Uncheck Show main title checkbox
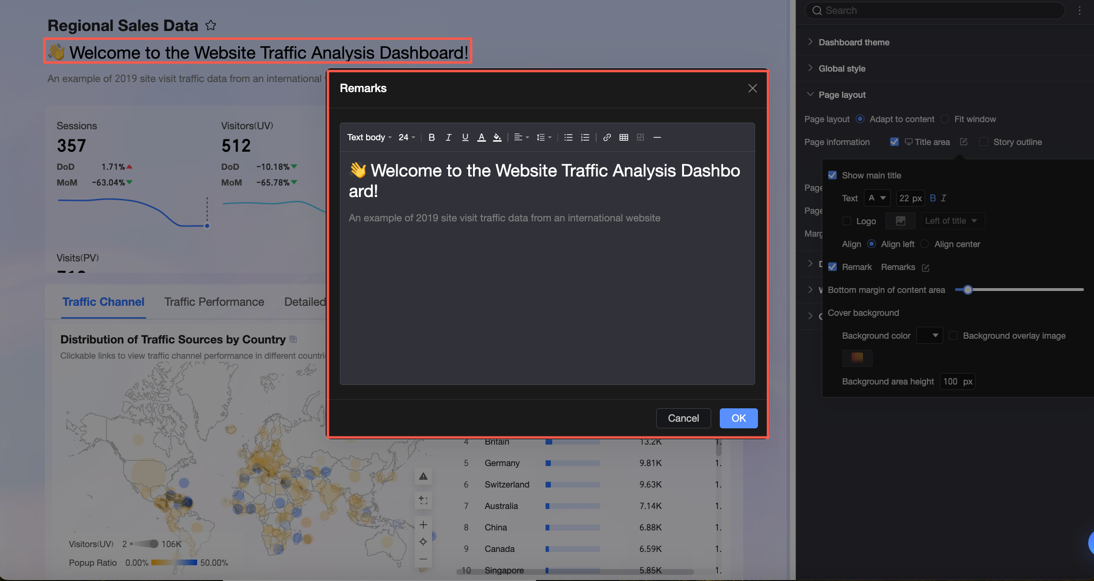The width and height of the screenshot is (1094, 581). [x=832, y=175]
